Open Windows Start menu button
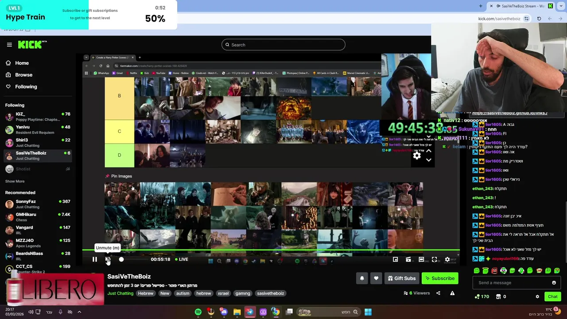 [x=368, y=312]
